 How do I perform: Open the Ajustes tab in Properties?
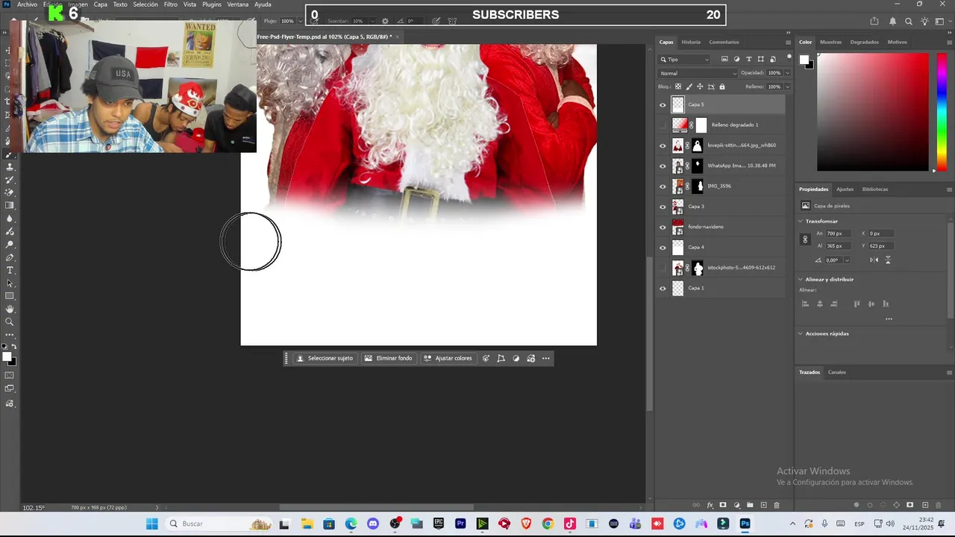coord(845,189)
